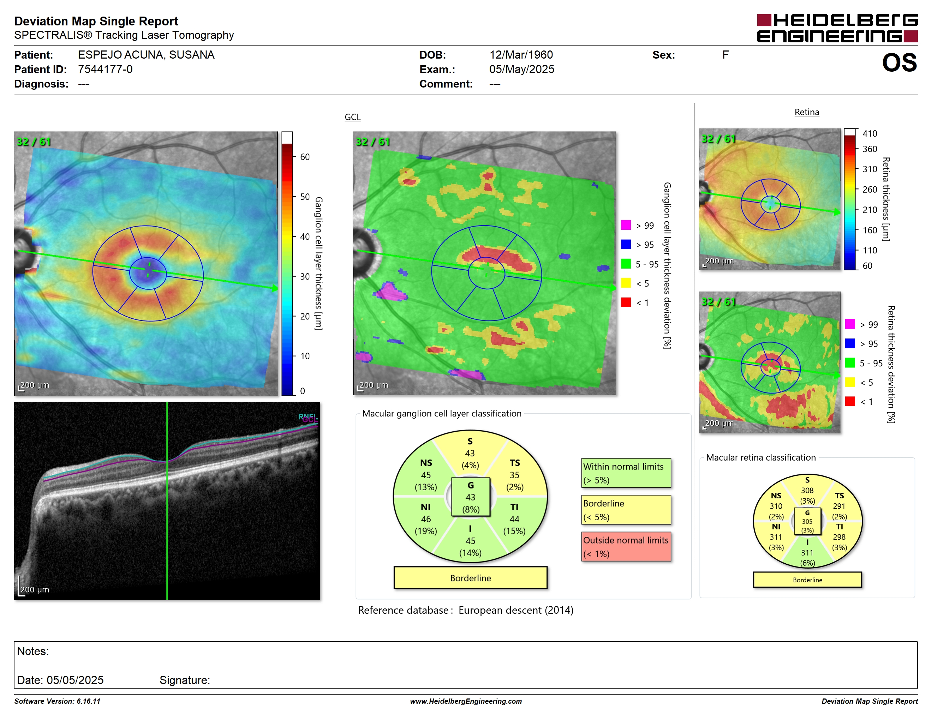This screenshot has width=932, height=720.
Task: Open the GCL thickness map image
Action: [x=146, y=263]
